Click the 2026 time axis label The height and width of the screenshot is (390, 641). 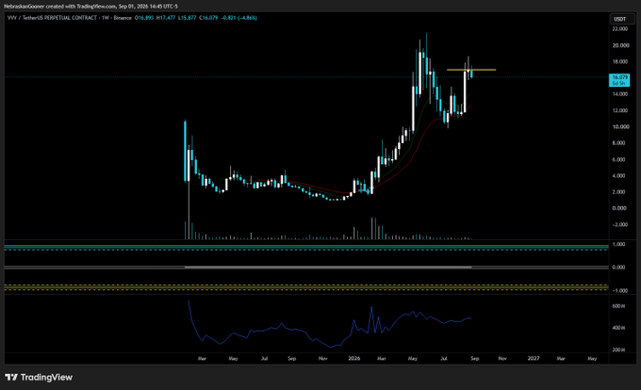point(354,359)
